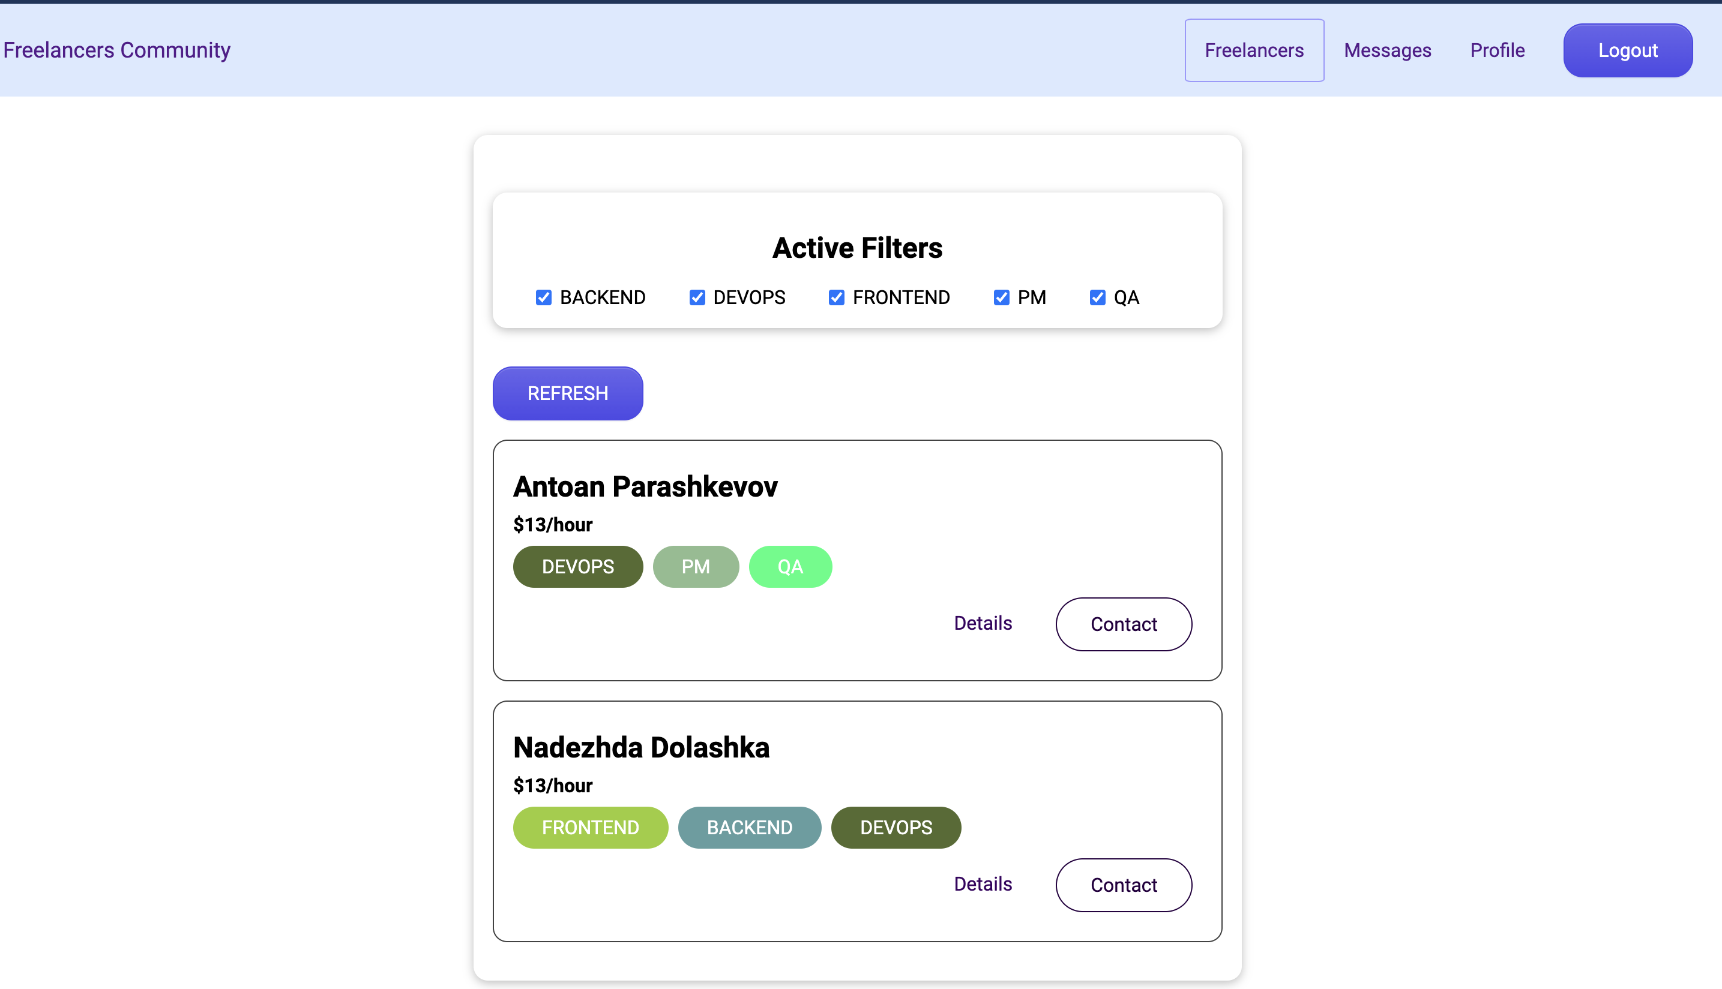Click Nadezhda's FRONTEND tag chip
Image resolution: width=1722 pixels, height=989 pixels.
pos(590,827)
